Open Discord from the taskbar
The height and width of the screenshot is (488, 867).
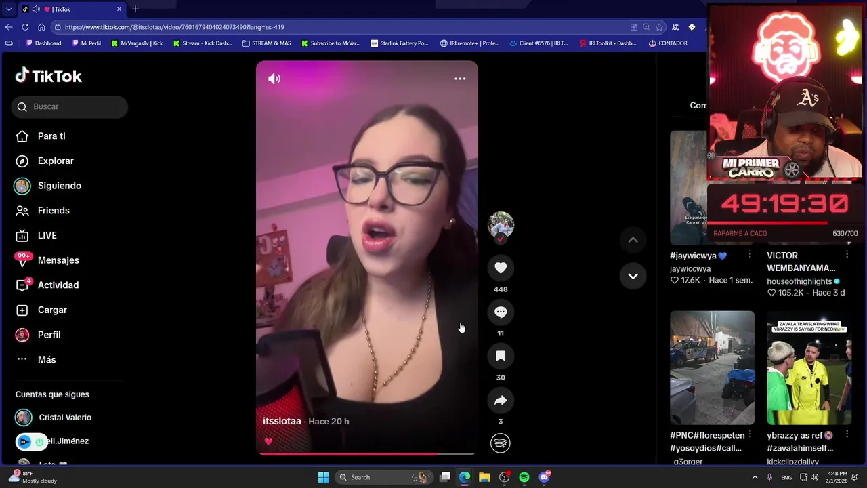point(544,477)
